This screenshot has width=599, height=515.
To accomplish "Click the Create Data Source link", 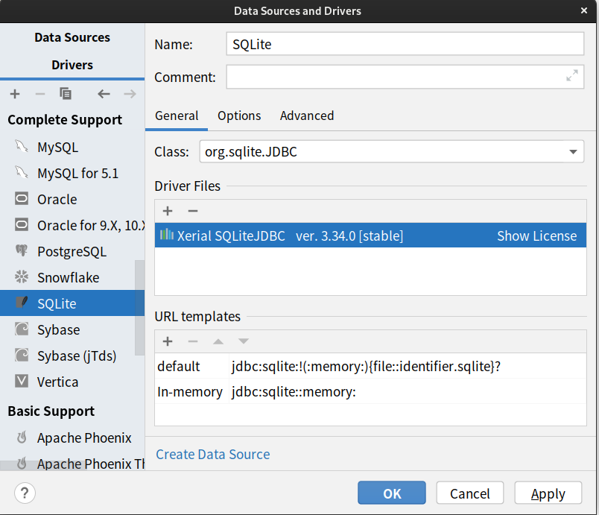I will point(213,454).
